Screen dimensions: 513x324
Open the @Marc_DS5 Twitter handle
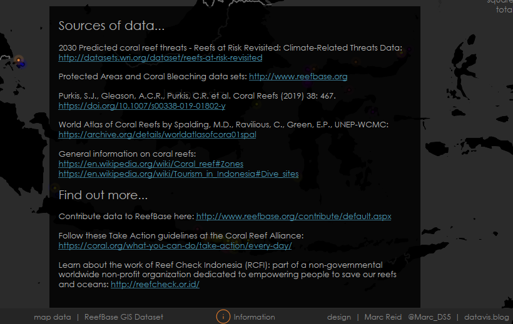[429, 317]
